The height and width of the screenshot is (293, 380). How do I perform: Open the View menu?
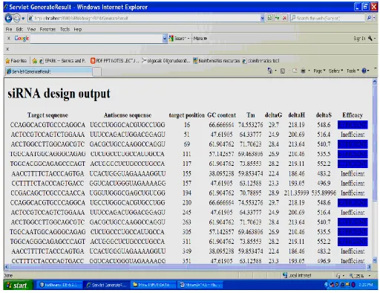(x=31, y=29)
